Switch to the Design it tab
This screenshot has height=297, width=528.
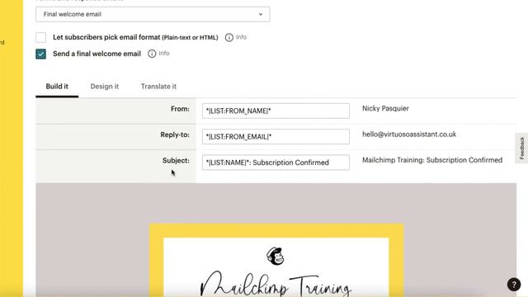click(105, 87)
